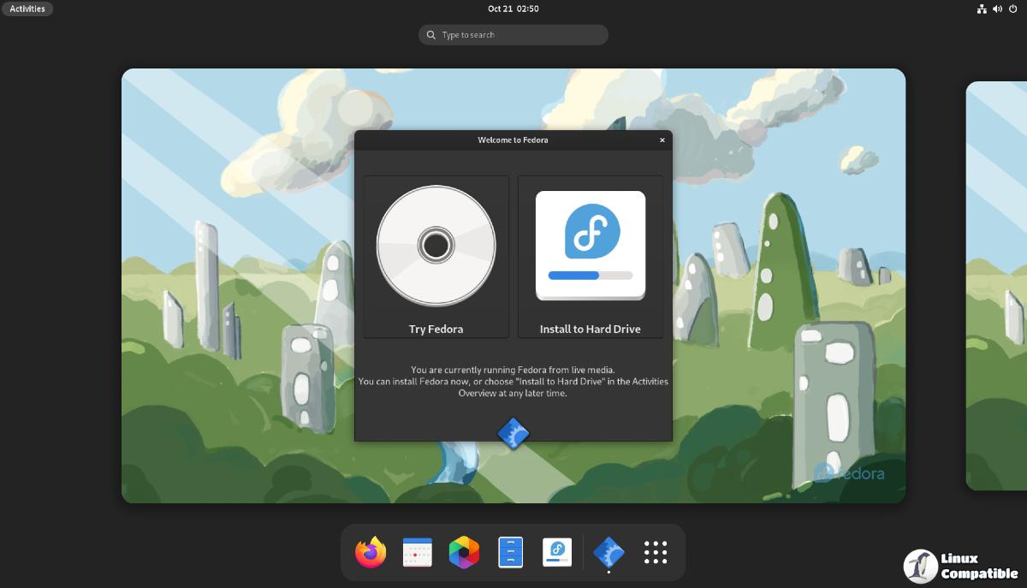Launch the Calendar app in dock
Screen dimensions: 1027x588
tap(418, 552)
